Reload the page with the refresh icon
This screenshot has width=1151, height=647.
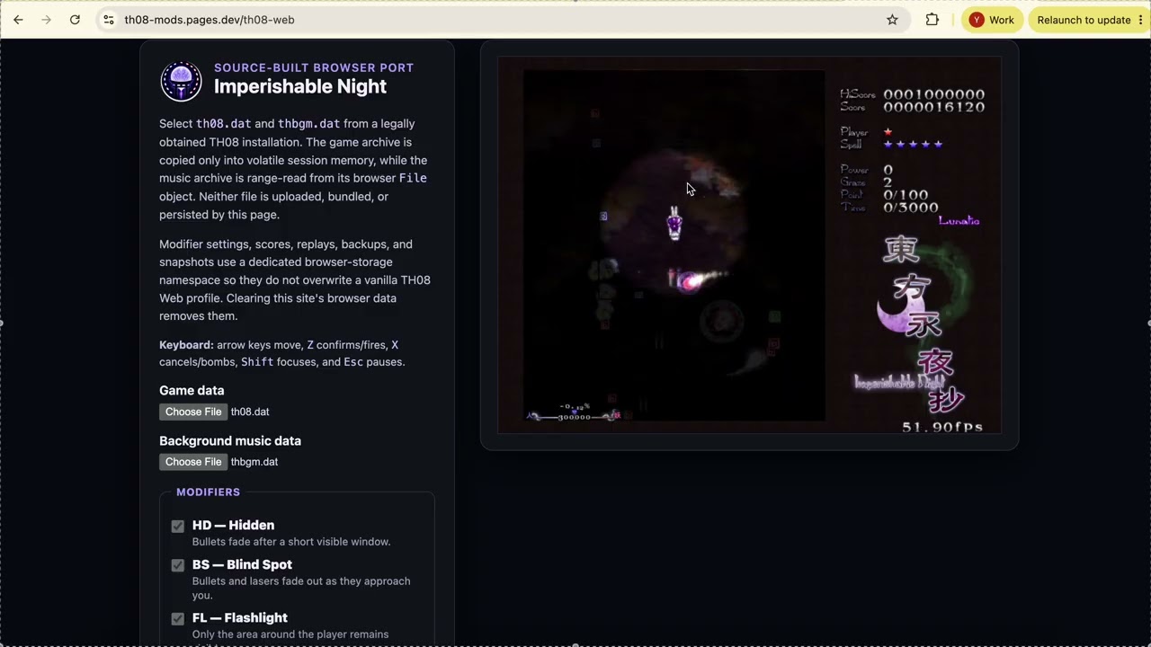point(75,20)
